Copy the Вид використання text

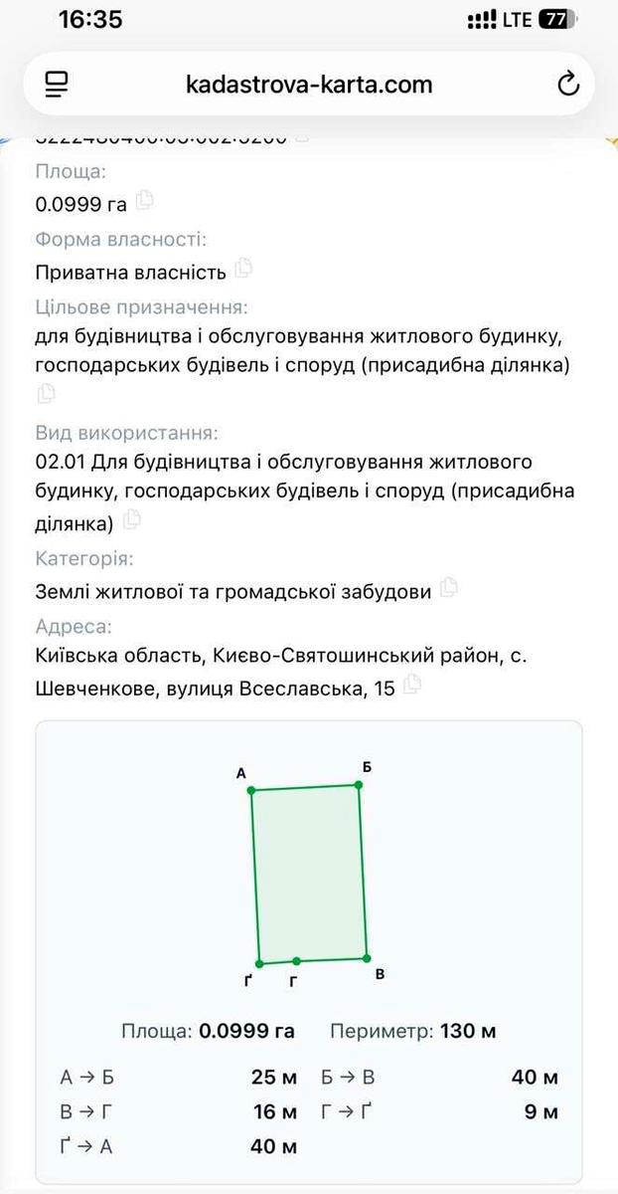click(131, 518)
